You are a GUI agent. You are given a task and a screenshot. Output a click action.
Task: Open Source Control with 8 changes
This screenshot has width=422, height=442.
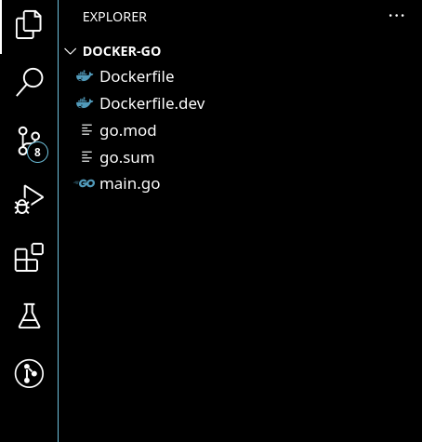point(30,141)
